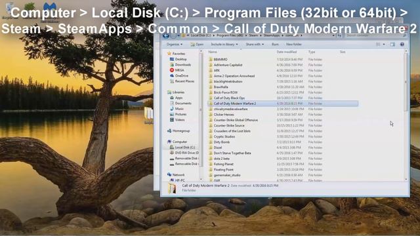This screenshot has height=236, width=420.
Task: Select the chivalrymedievalwarfare folder
Action: click(x=228, y=109)
